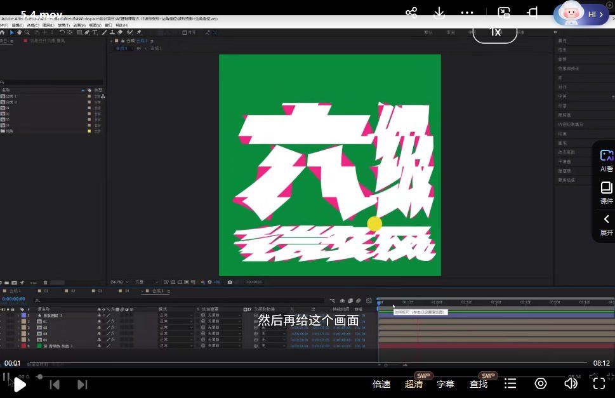Screen dimensions: 615x398
Task: Click the share icon in the top bar
Action: pos(411,13)
